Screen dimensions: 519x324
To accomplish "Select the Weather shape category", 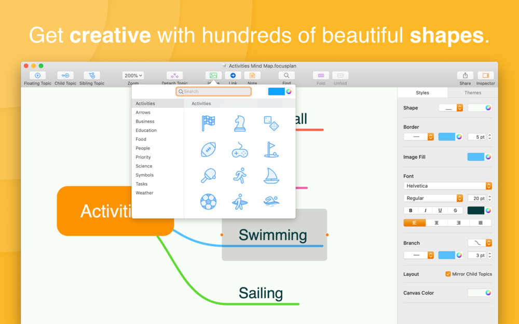I will click(x=144, y=193).
